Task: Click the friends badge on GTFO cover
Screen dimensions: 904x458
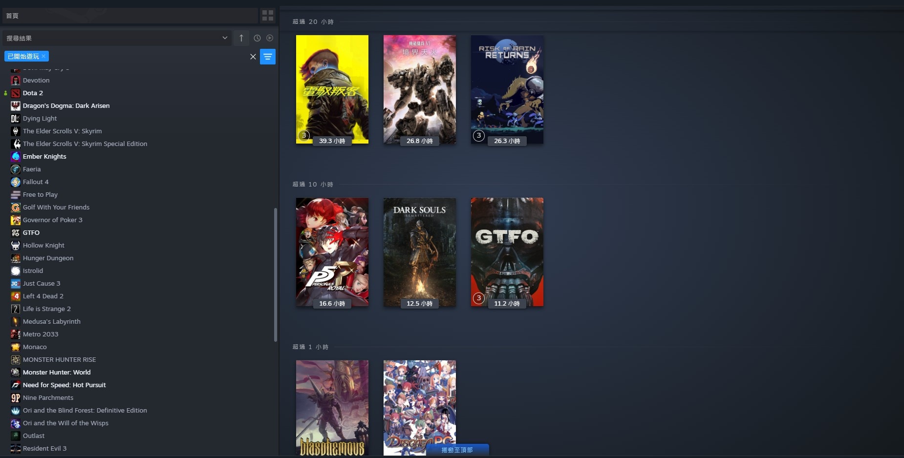Action: [479, 298]
